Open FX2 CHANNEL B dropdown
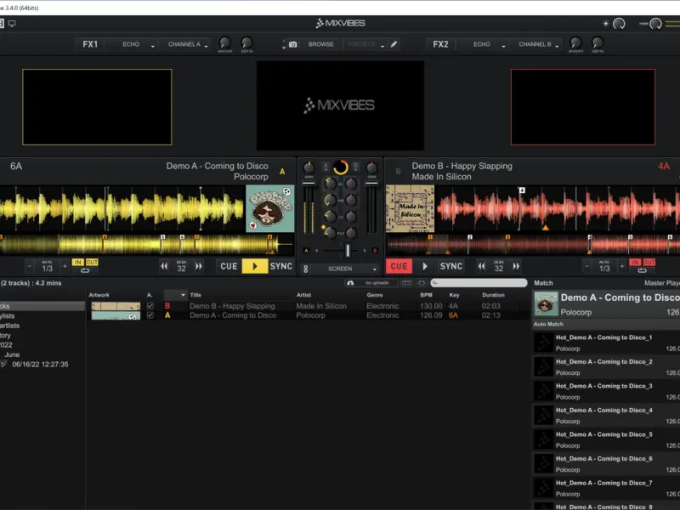The height and width of the screenshot is (510, 680). coord(535,44)
